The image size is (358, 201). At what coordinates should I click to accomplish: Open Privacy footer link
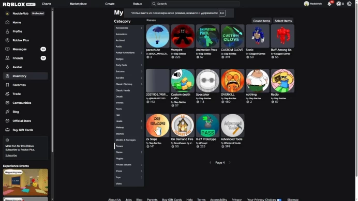[x=236, y=199]
